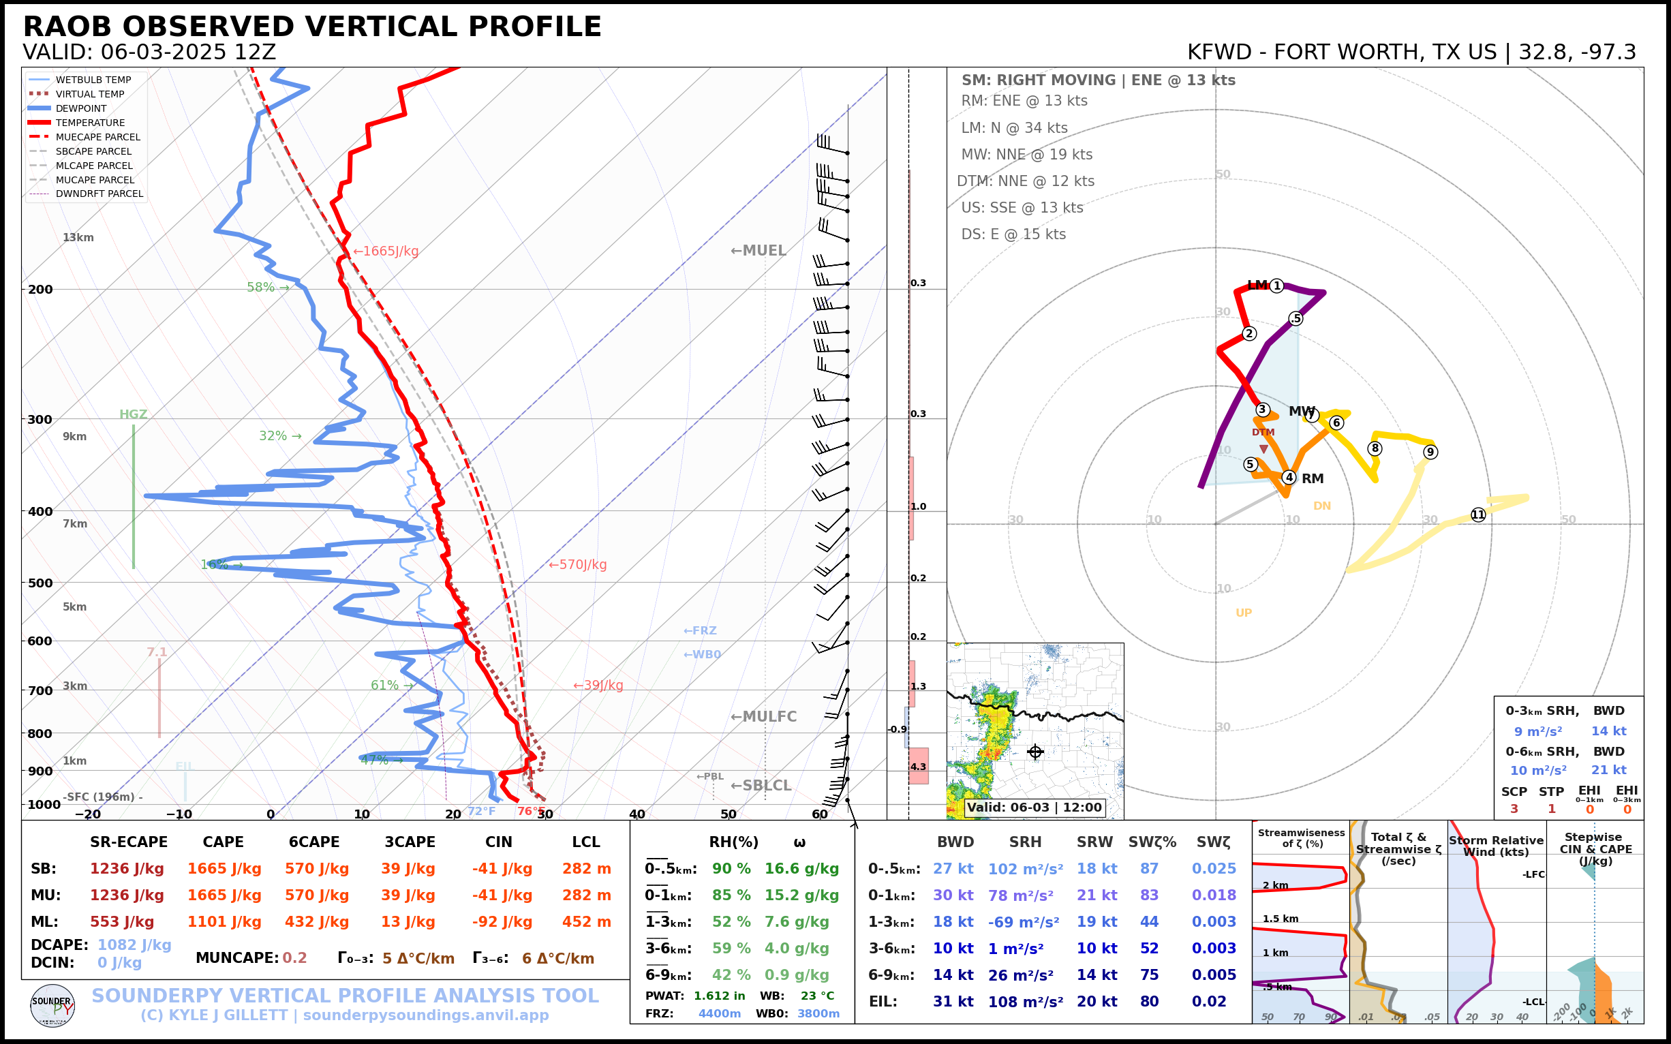Screen dimensions: 1671x1044
Task: Click the Storm Relative Wind panel title
Action: pos(1496,846)
